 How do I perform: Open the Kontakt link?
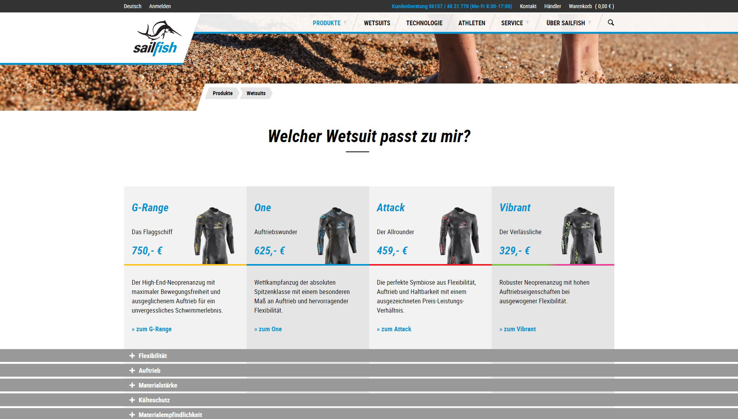click(528, 6)
